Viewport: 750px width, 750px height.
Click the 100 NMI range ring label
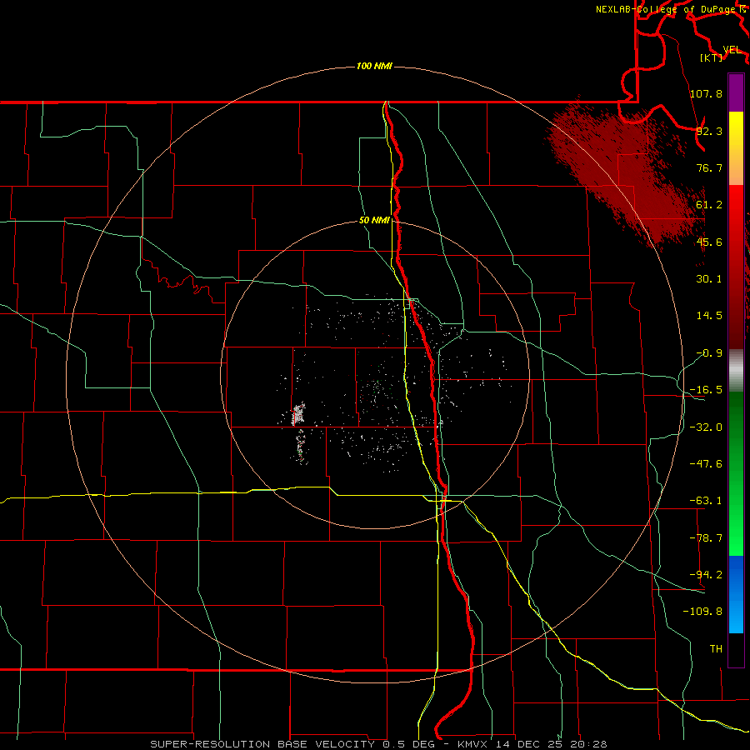pyautogui.click(x=374, y=66)
